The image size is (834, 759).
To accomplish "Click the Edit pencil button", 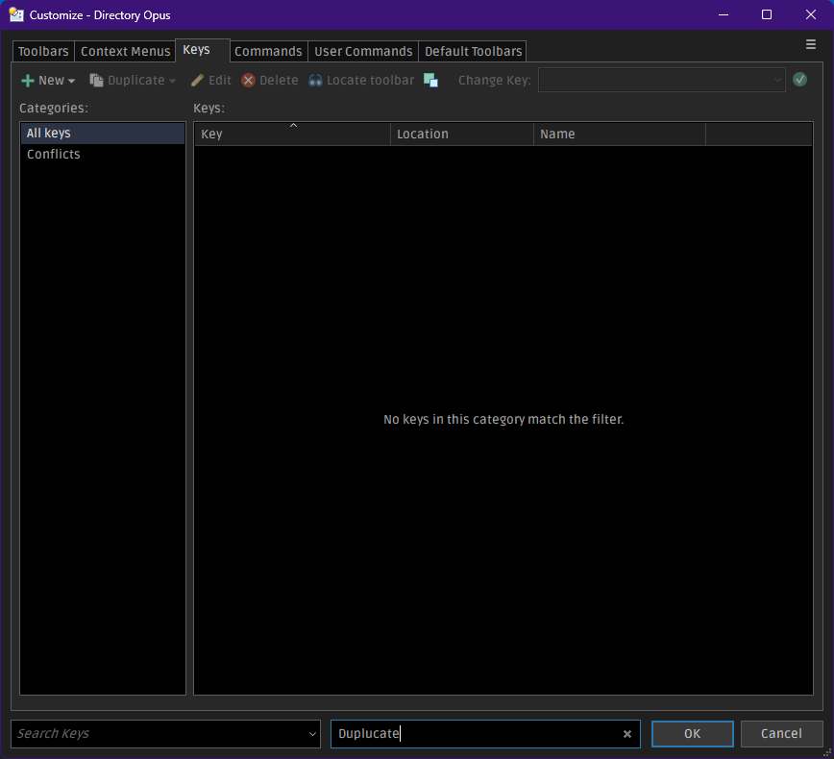I will 210,81.
